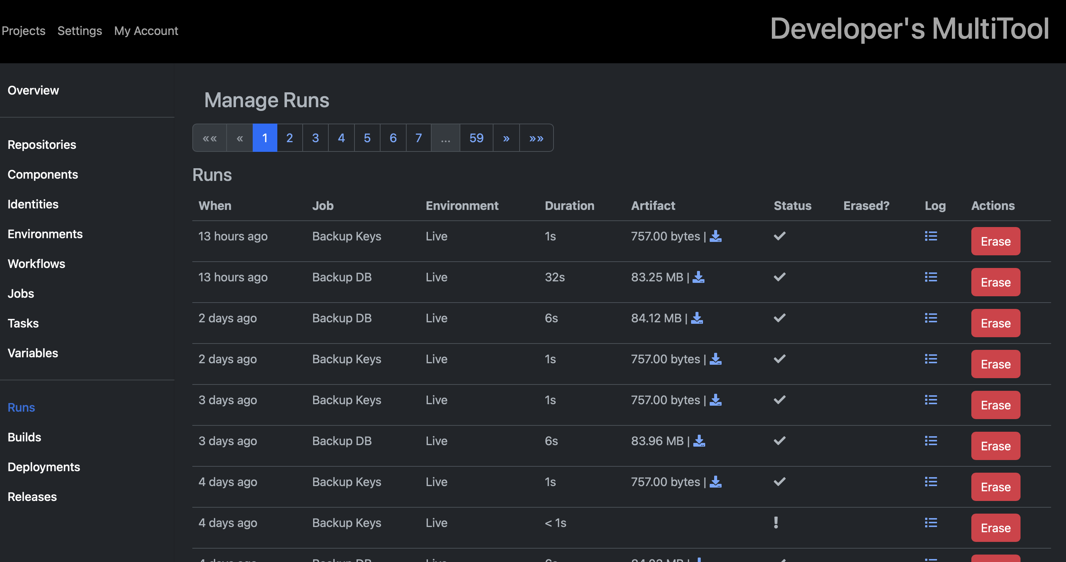Open Environments in sidebar
This screenshot has width=1066, height=562.
pyautogui.click(x=45, y=234)
